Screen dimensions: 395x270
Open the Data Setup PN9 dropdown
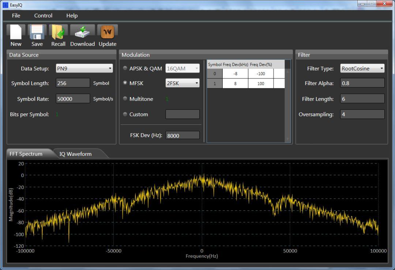click(84, 68)
